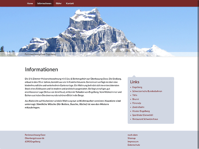Open the Brunni link
The width and height of the screenshot is (199, 149).
(x=136, y=99)
